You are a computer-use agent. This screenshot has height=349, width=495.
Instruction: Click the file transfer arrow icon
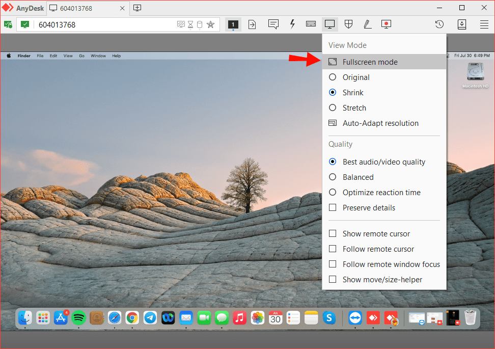coord(252,24)
